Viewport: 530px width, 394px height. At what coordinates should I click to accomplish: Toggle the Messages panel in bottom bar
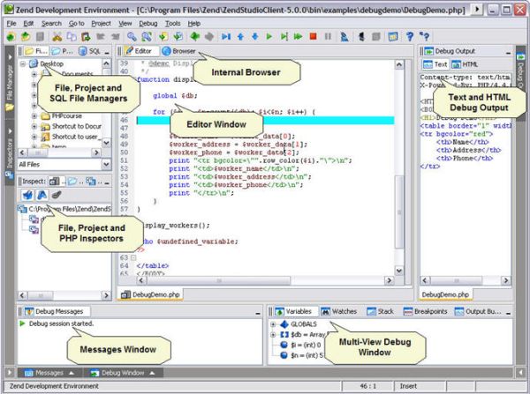point(49,373)
